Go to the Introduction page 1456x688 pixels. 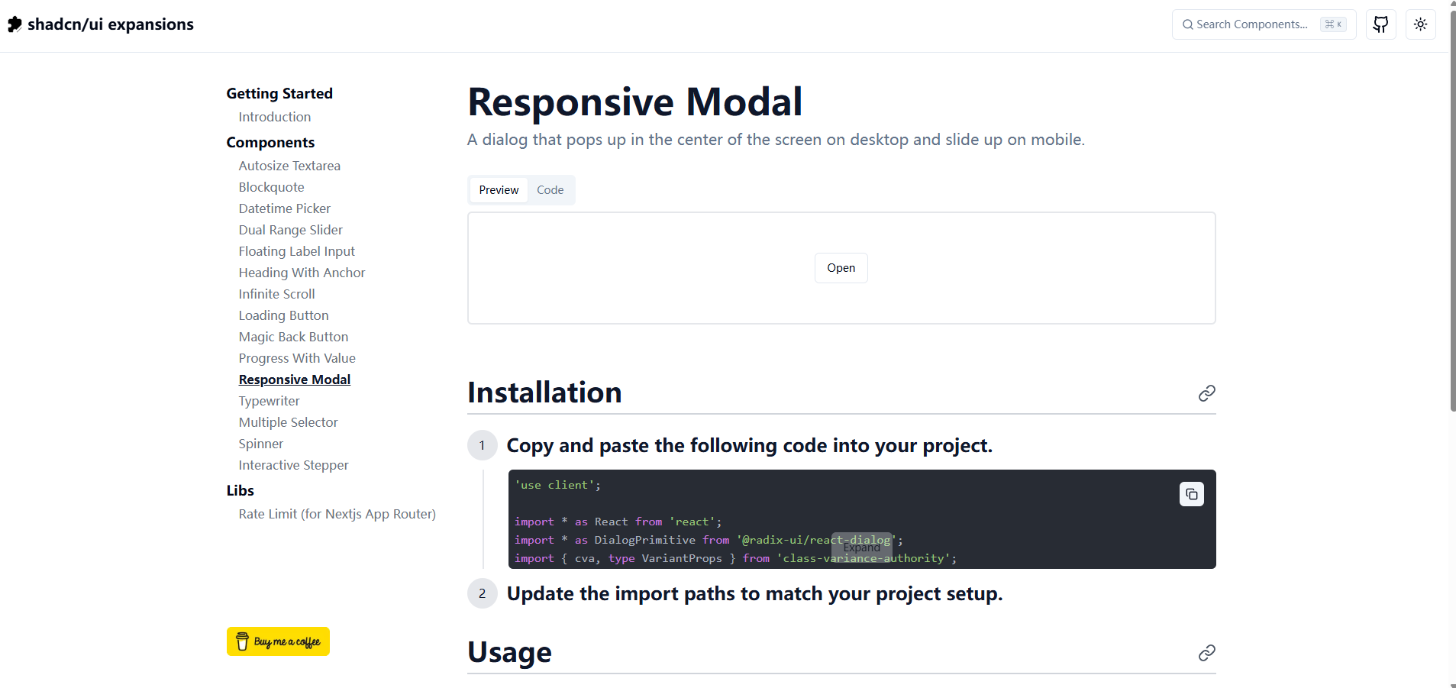click(x=274, y=117)
